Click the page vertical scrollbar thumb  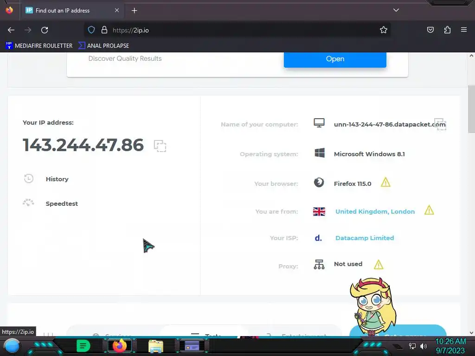(471, 109)
